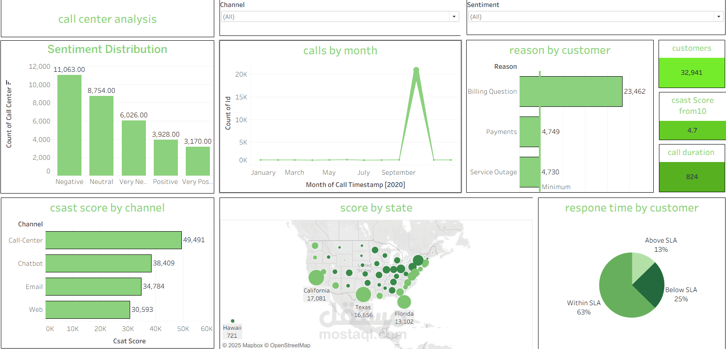726x349 pixels.
Task: Click the Above SLA pie slice
Action: (x=641, y=265)
